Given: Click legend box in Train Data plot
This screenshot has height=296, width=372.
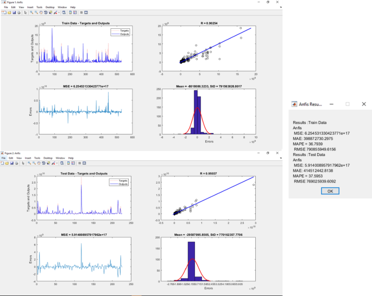Looking at the screenshot, I should (120, 32).
